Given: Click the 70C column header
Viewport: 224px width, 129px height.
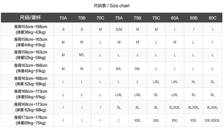Looking at the screenshot, I should [100, 18].
